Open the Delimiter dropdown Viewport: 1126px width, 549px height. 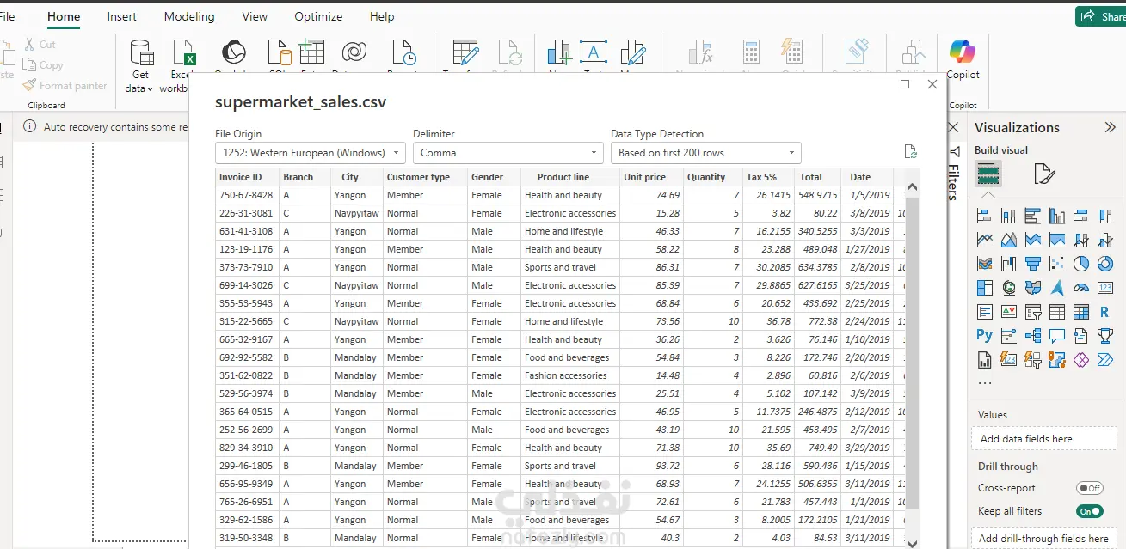[x=508, y=153]
